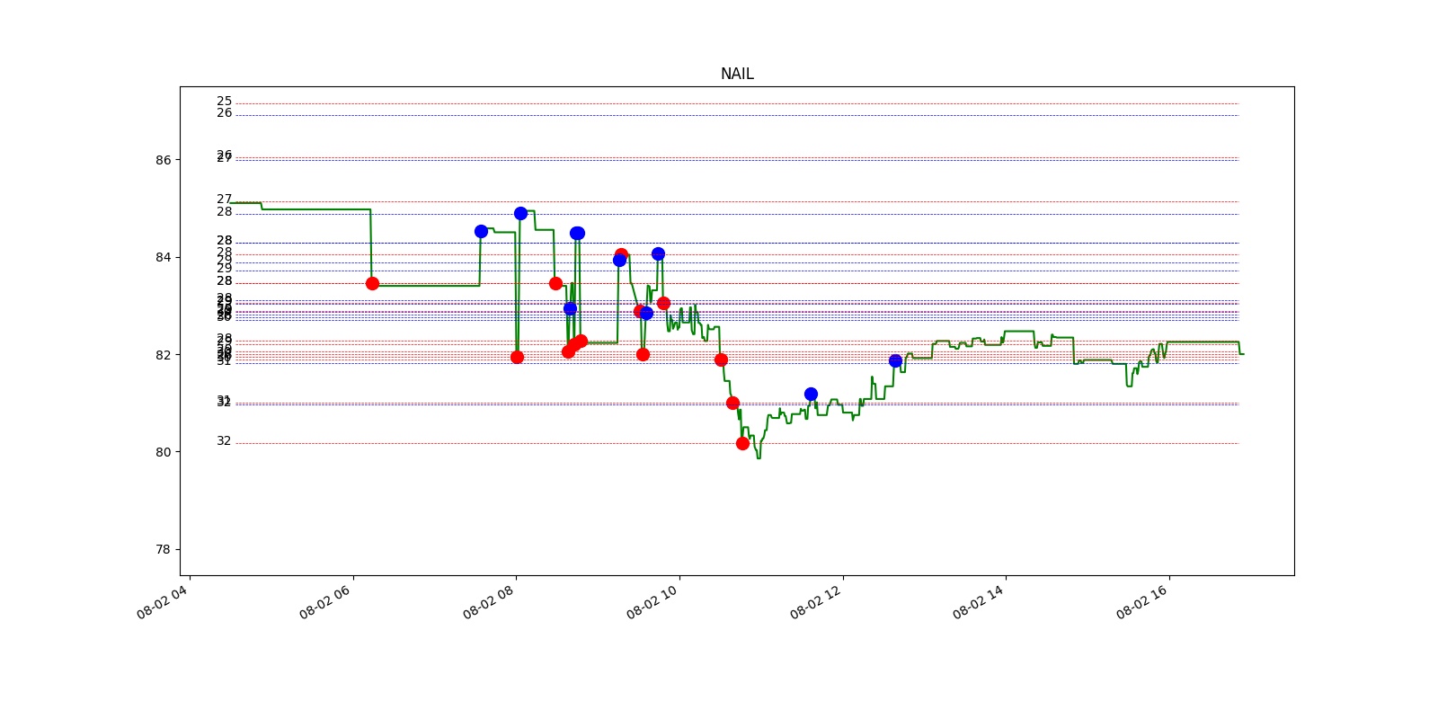Click the blue marker near 12:40 at 81.9
The image size is (1438, 719).
pos(895,360)
